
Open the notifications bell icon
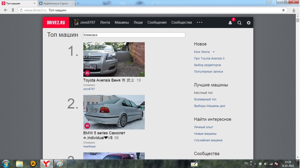click(x=230, y=23)
